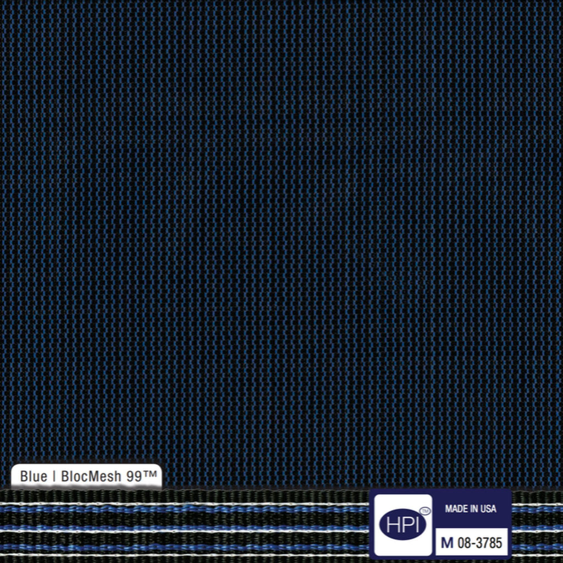Click the word Blue in the label
The image size is (563, 563).
point(34,476)
